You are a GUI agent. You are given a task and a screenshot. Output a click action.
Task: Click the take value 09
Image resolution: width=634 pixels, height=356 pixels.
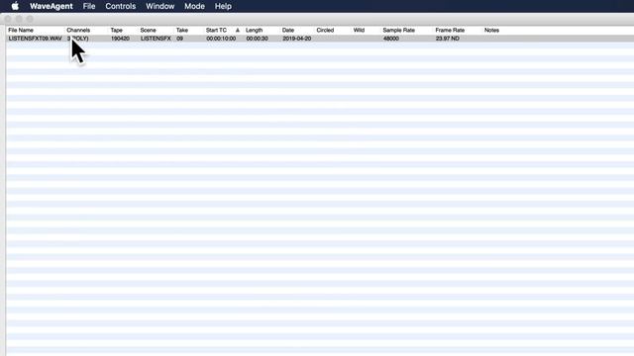click(x=180, y=39)
